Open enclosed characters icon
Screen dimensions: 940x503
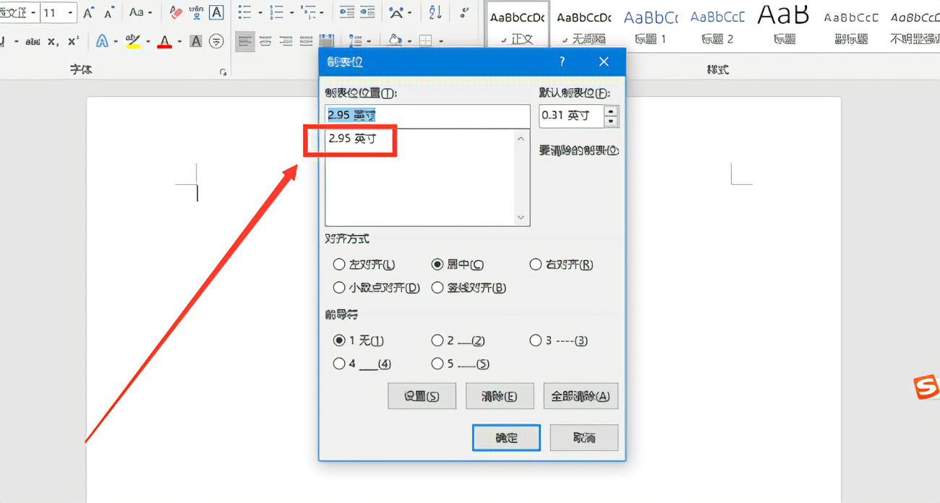click(215, 41)
